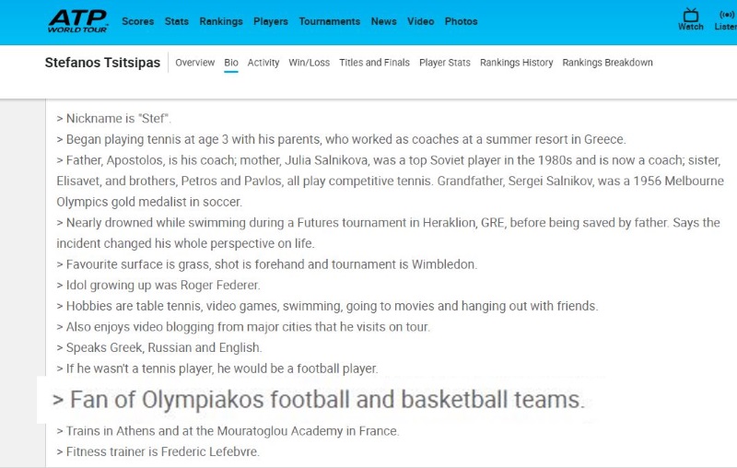
Task: Click the 'Trains in Athens' line
Action: point(228,431)
